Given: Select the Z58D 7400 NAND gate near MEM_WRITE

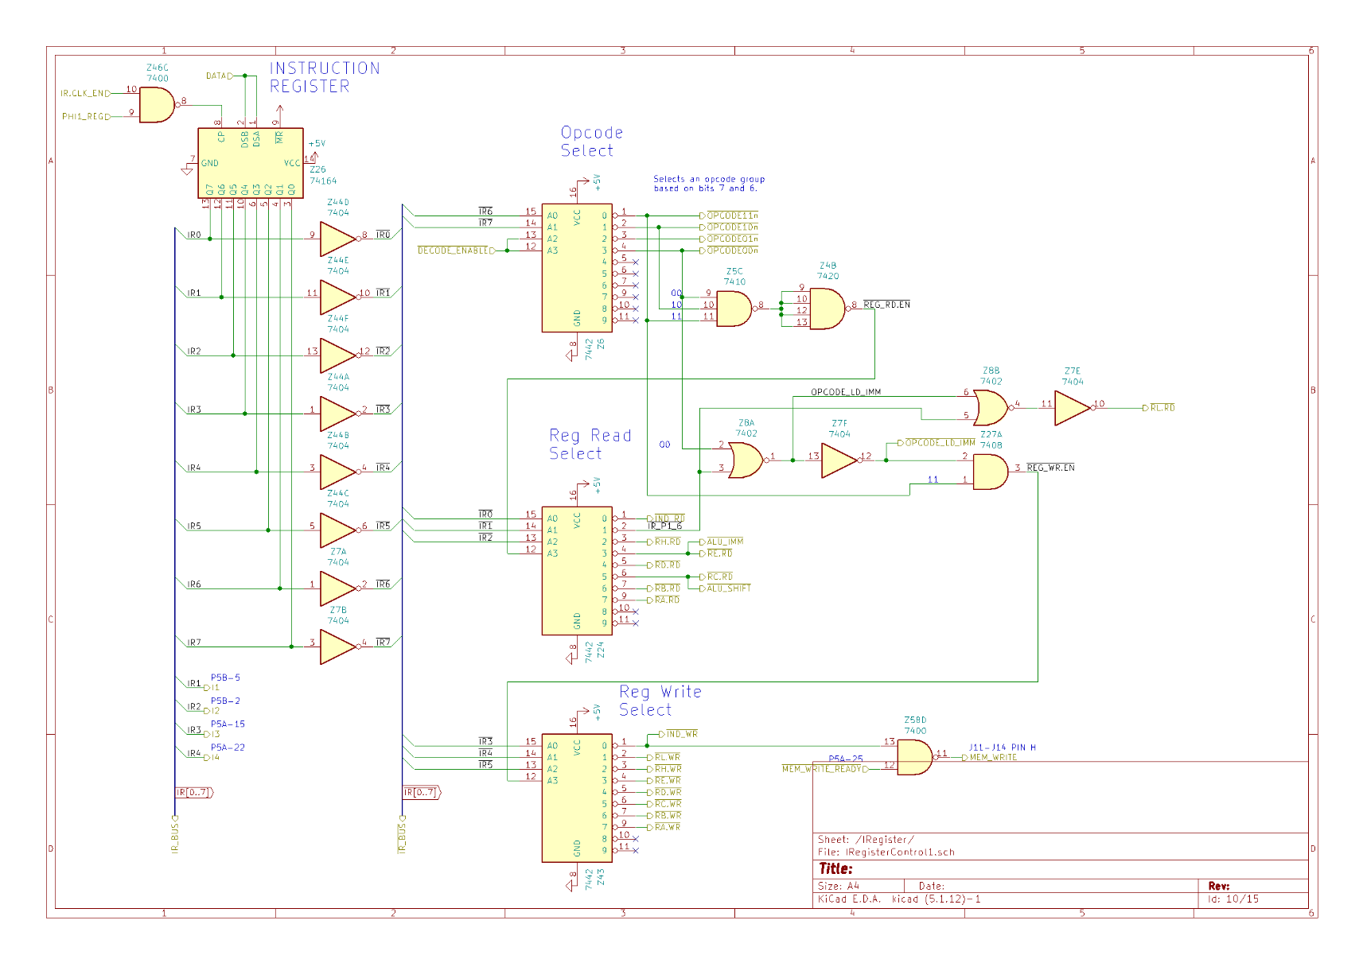Looking at the screenshot, I should pos(914,757).
